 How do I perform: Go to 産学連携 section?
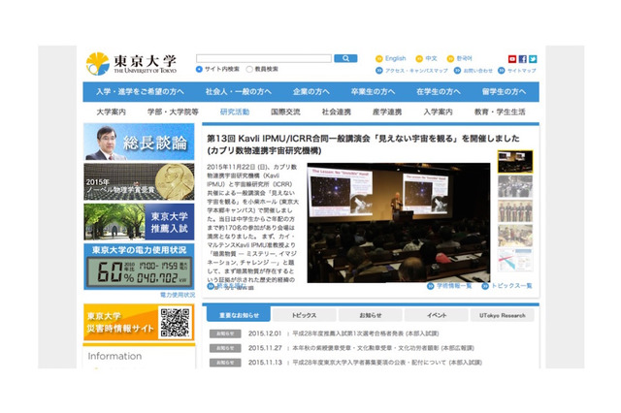point(387,111)
